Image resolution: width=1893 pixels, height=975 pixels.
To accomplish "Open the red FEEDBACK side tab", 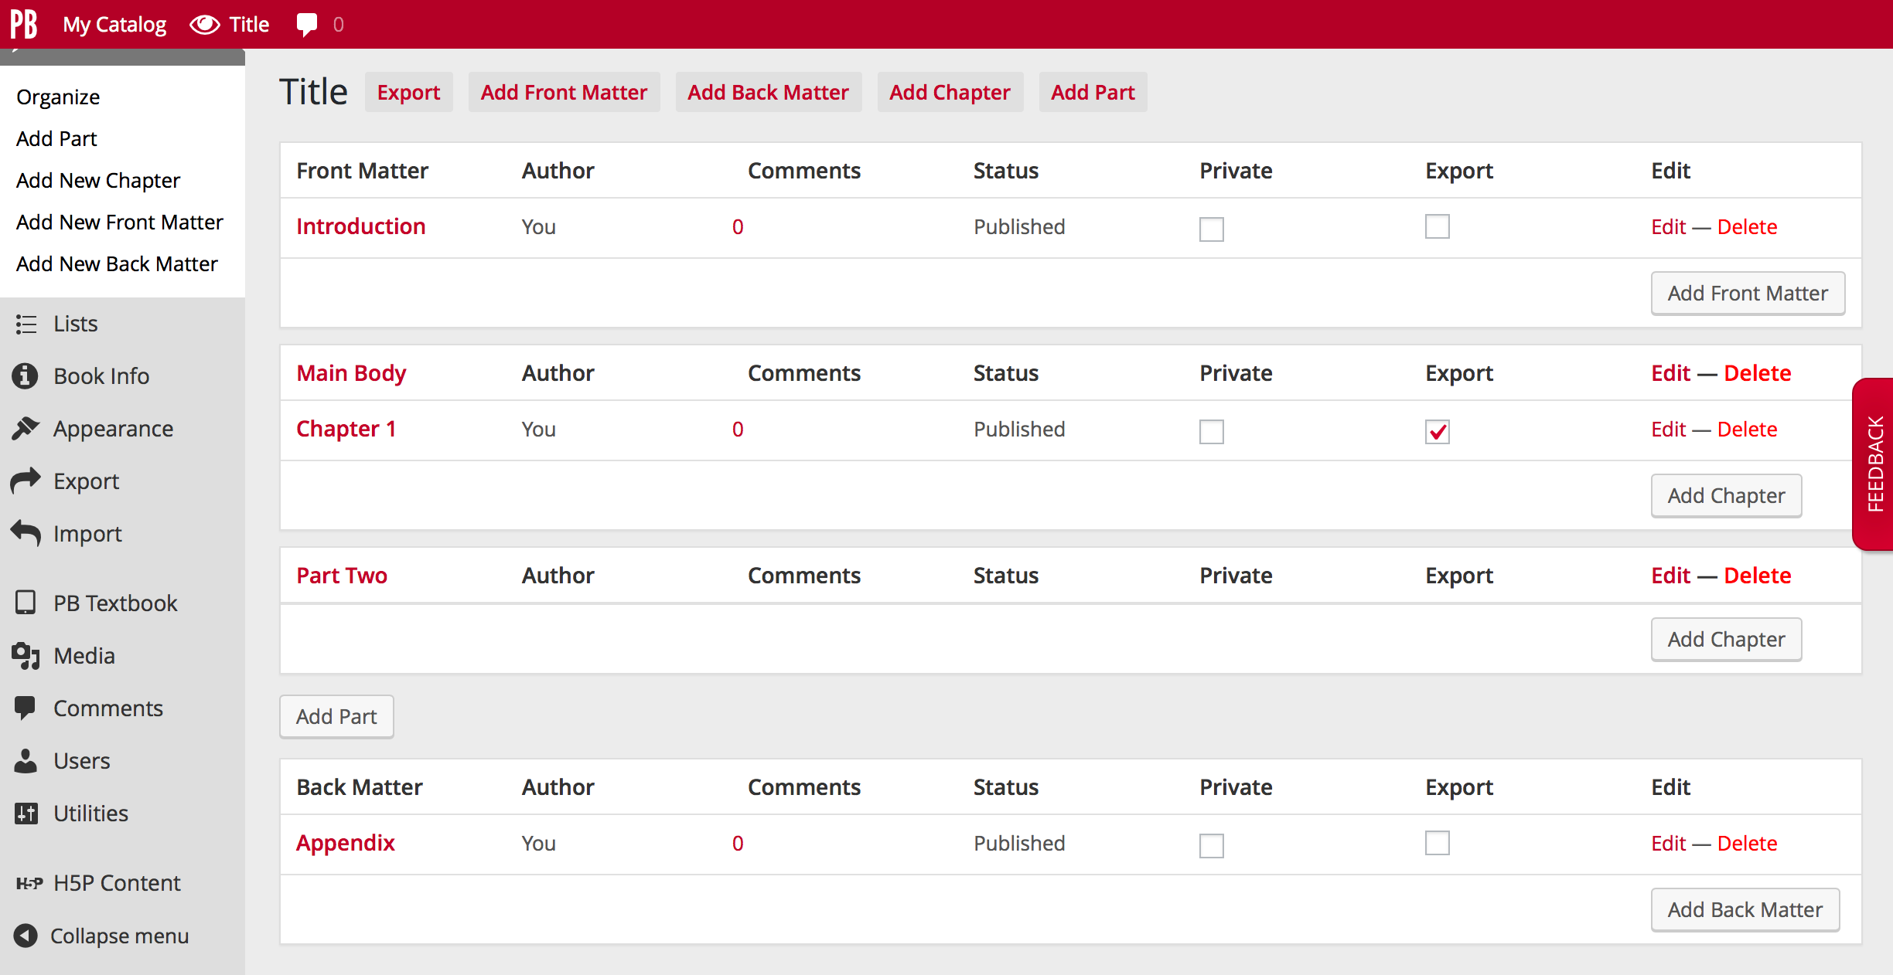I will (1874, 464).
